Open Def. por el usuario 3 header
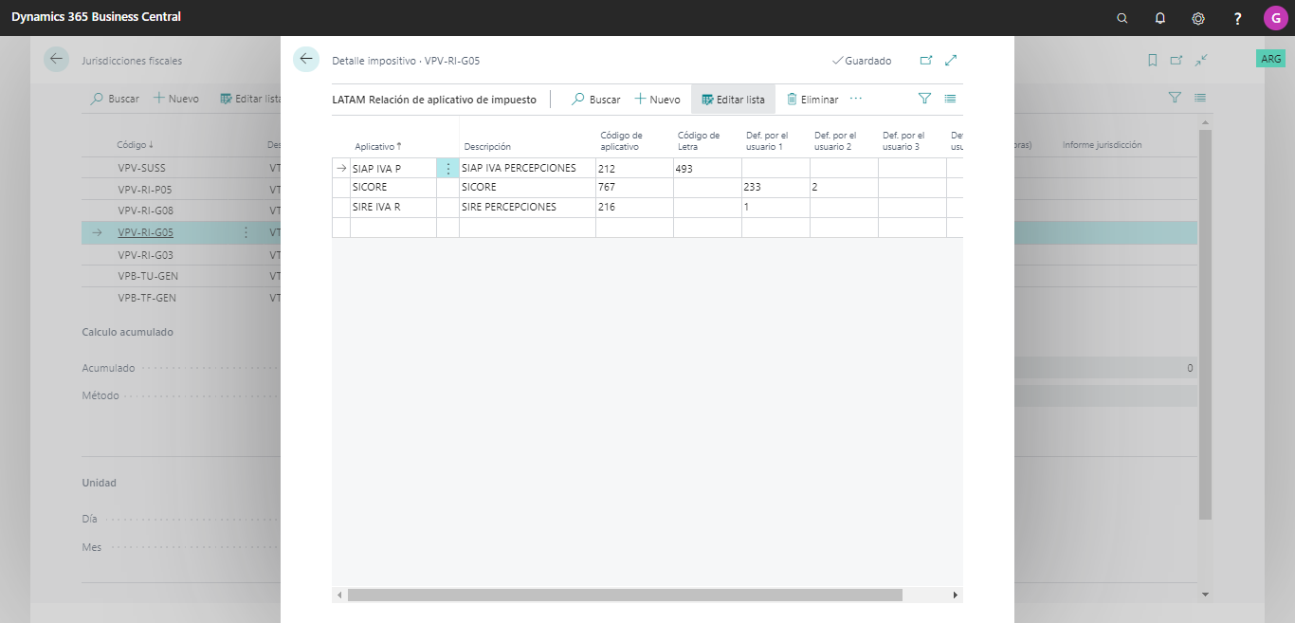The width and height of the screenshot is (1295, 623). (903, 140)
